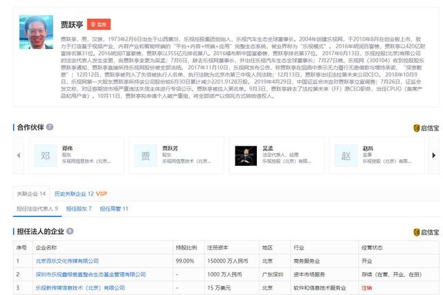Click the 监控 monitor button beside 贾跃亭
This screenshot has height=295, width=443.
98,24
